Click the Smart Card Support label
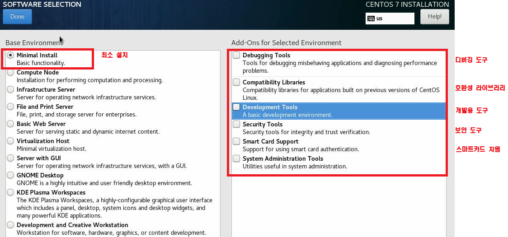Viewport: 508px width, 237px height. (271, 141)
